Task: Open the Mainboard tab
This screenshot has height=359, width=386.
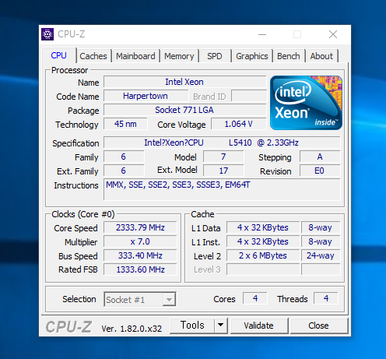Action: pyautogui.click(x=135, y=56)
